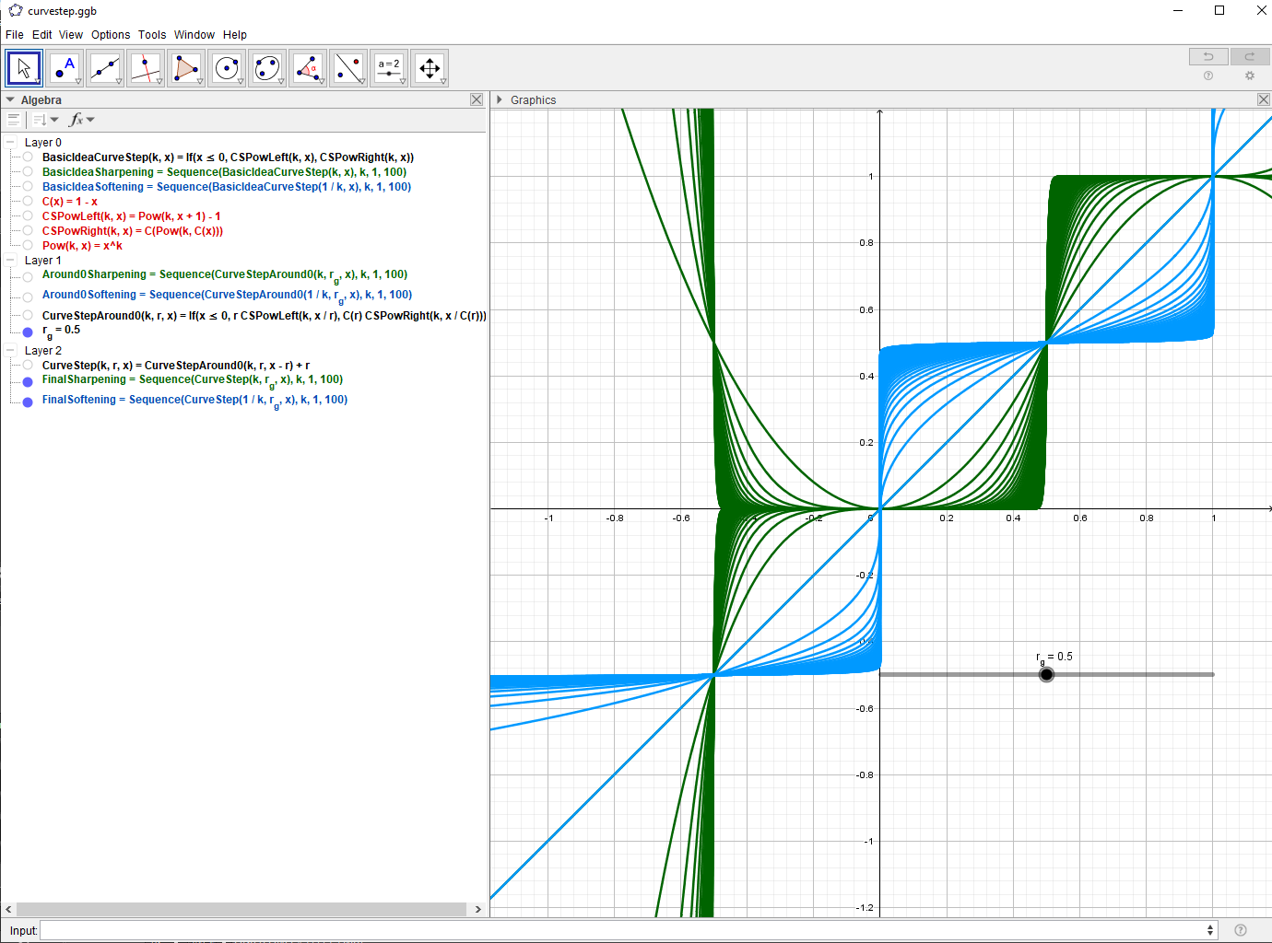Open the Edit menu
Viewport: 1272px width, 943px height.
point(42,35)
